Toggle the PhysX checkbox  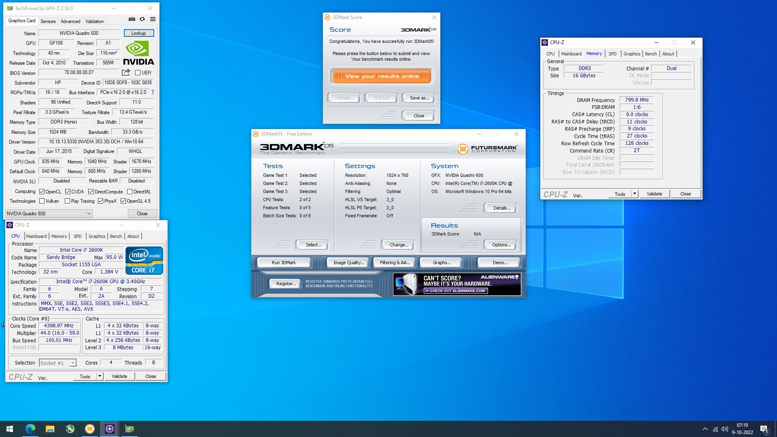click(x=100, y=201)
